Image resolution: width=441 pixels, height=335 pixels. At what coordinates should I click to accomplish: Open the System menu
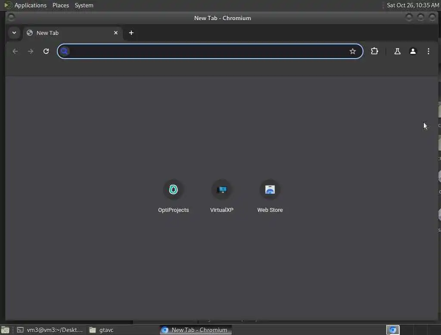click(x=84, y=5)
